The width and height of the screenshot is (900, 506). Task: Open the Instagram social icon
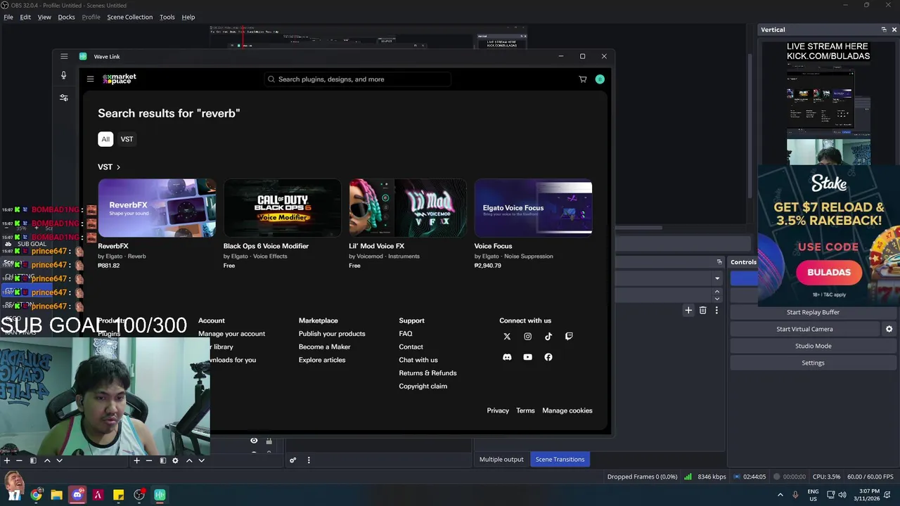[x=527, y=337]
